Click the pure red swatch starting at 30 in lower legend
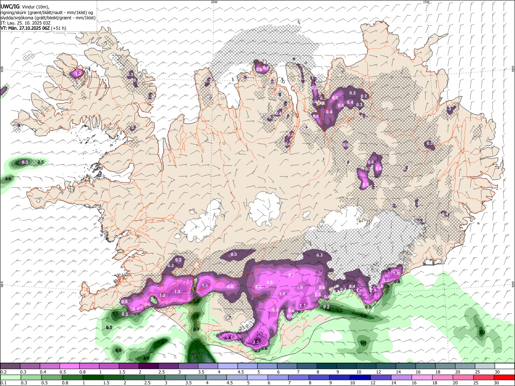 point(505,377)
